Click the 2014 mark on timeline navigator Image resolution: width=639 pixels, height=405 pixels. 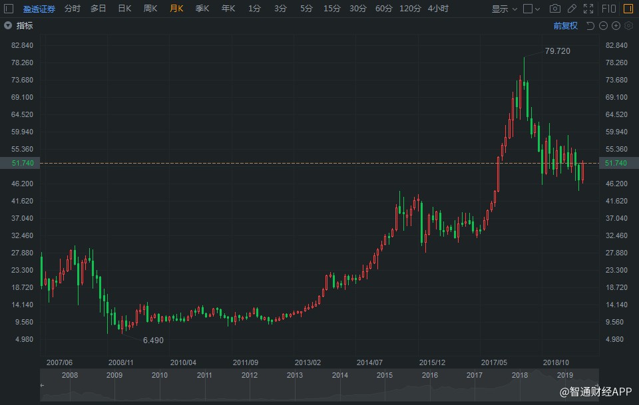(x=339, y=375)
